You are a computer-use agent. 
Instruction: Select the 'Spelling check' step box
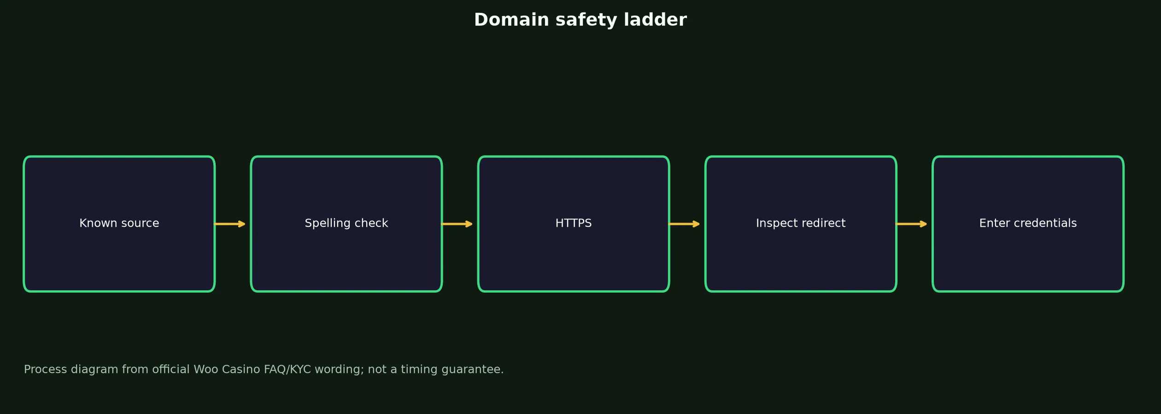[346, 224]
